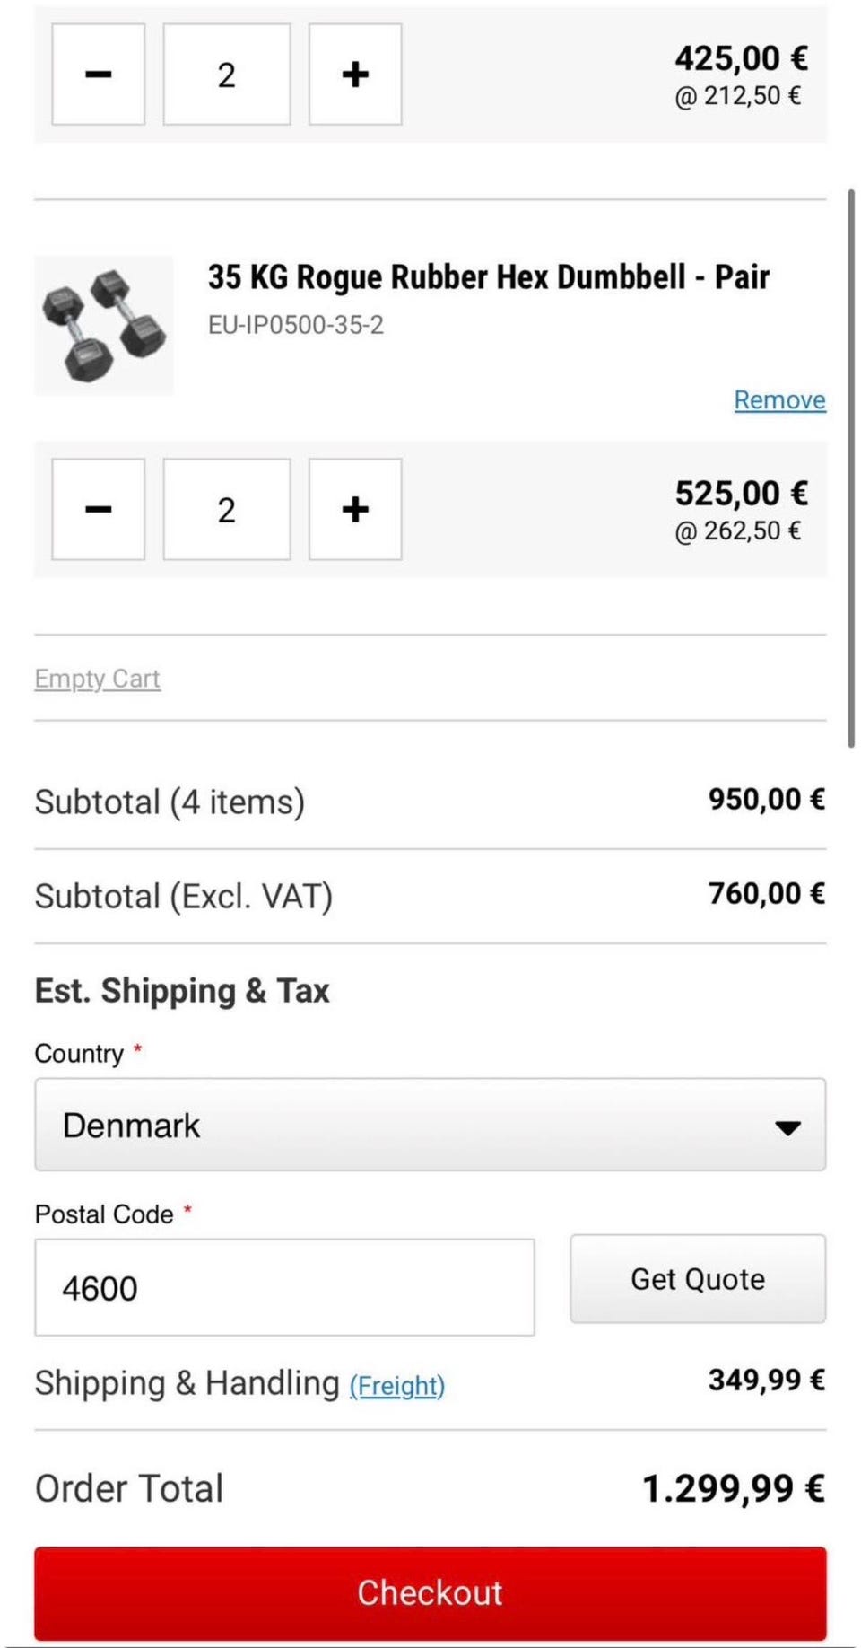This screenshot has height=1648, width=861.
Task: Increase quantity of the 212,50 € item
Action: click(x=355, y=75)
